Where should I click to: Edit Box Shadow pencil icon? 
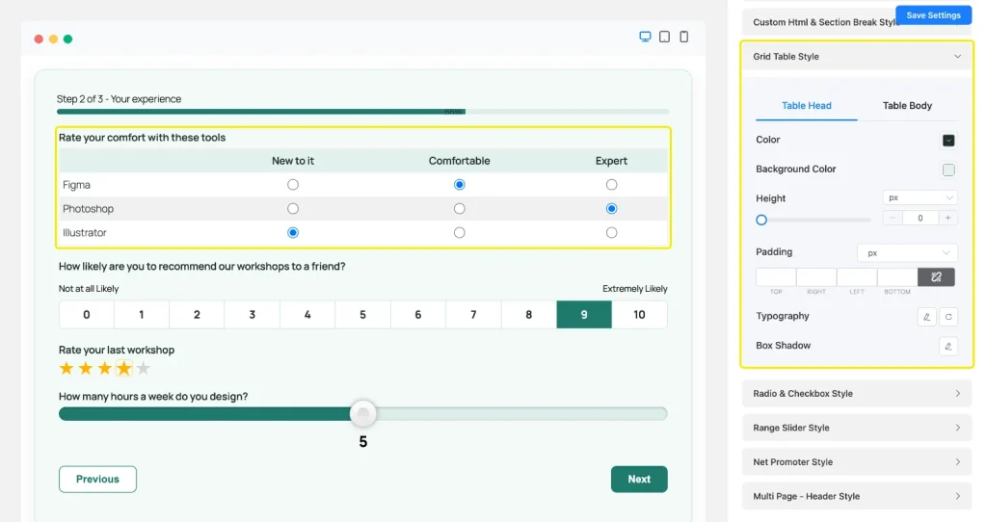coord(948,346)
